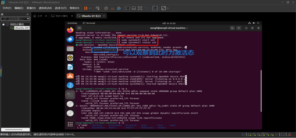Click the Terminal icon in the dock
This screenshot has height=138, width=296.
tap(70, 95)
